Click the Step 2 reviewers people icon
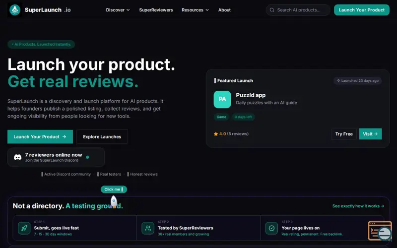 [148, 228]
